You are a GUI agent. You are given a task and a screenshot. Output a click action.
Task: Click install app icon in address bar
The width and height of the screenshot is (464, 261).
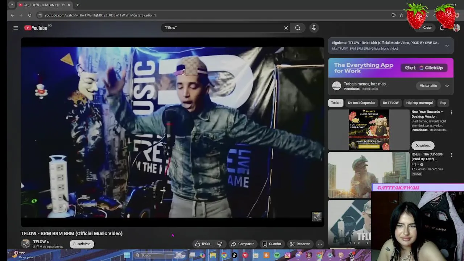[x=393, y=15]
